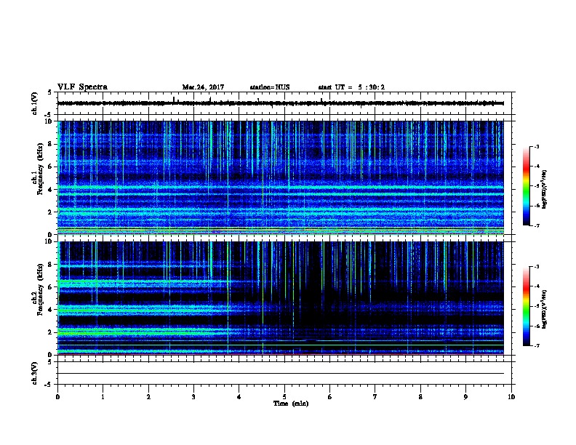
Task: Click the "-3" label on ch.1 colorbar
Action: (x=536, y=146)
